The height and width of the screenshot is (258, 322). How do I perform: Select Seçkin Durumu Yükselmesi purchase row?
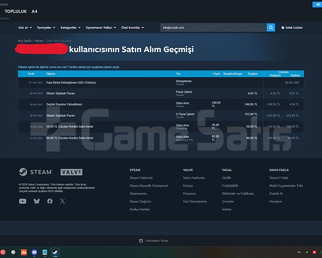pos(161,104)
